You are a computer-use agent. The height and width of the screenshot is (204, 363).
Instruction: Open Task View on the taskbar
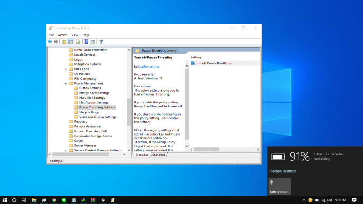point(24,200)
